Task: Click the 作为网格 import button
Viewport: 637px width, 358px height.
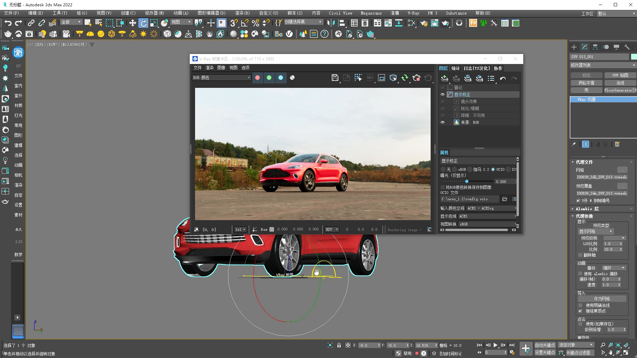Action: click(602, 299)
